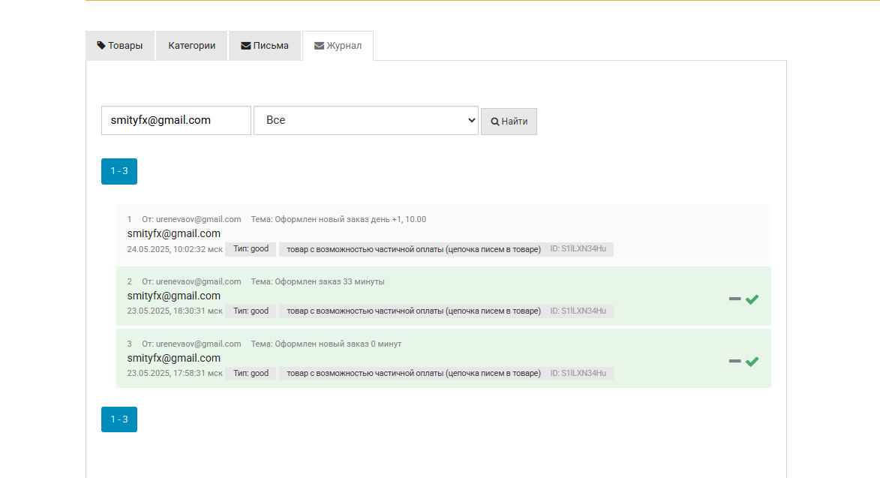Open the Все filter dropdown
The width and height of the screenshot is (880, 478).
coord(366,121)
